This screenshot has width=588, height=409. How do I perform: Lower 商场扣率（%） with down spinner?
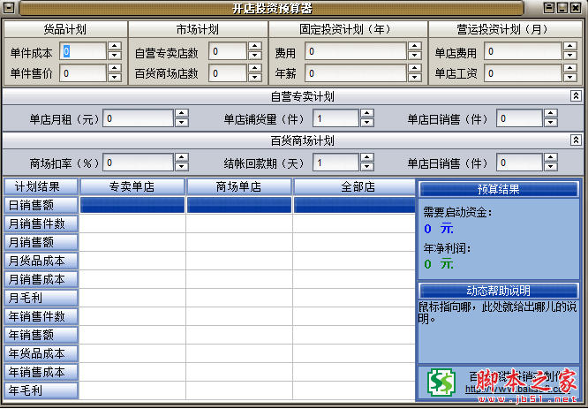pyautogui.click(x=182, y=167)
